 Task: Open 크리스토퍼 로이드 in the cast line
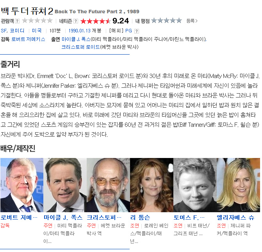80,47
